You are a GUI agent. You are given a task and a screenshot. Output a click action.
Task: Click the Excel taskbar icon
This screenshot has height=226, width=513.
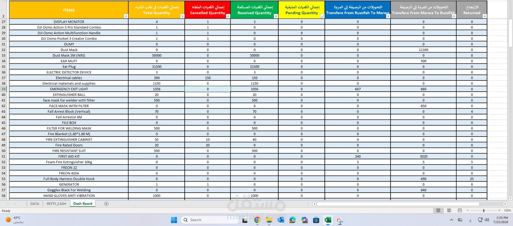(x=328, y=220)
